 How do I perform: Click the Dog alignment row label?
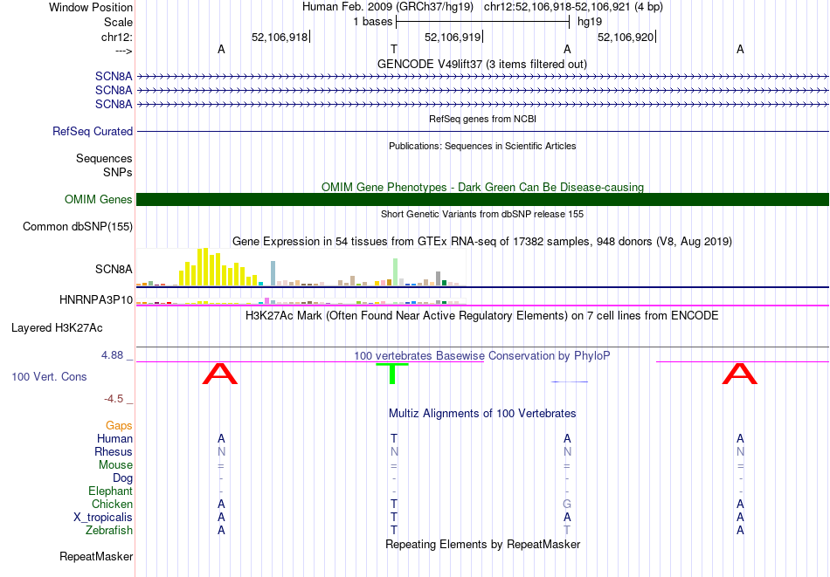[123, 478]
